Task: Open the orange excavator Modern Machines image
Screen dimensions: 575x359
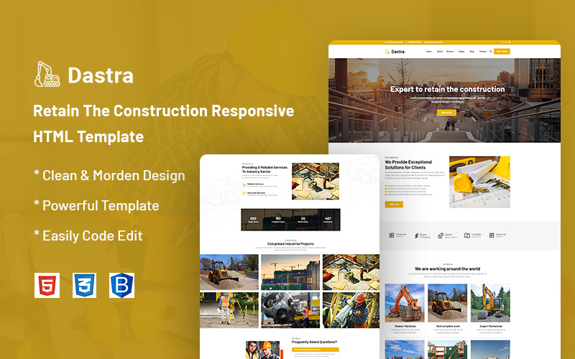Action: [x=405, y=303]
